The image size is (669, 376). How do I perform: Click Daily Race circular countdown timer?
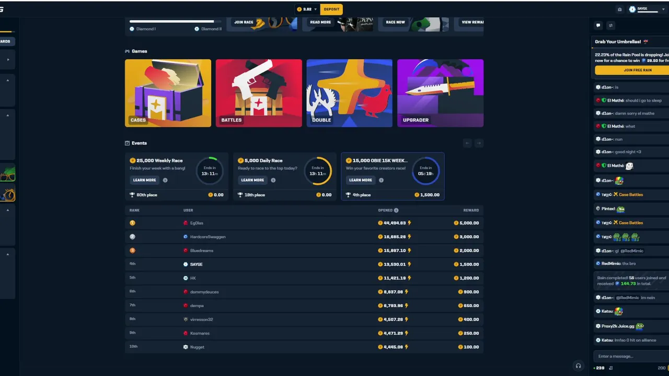pyautogui.click(x=318, y=171)
